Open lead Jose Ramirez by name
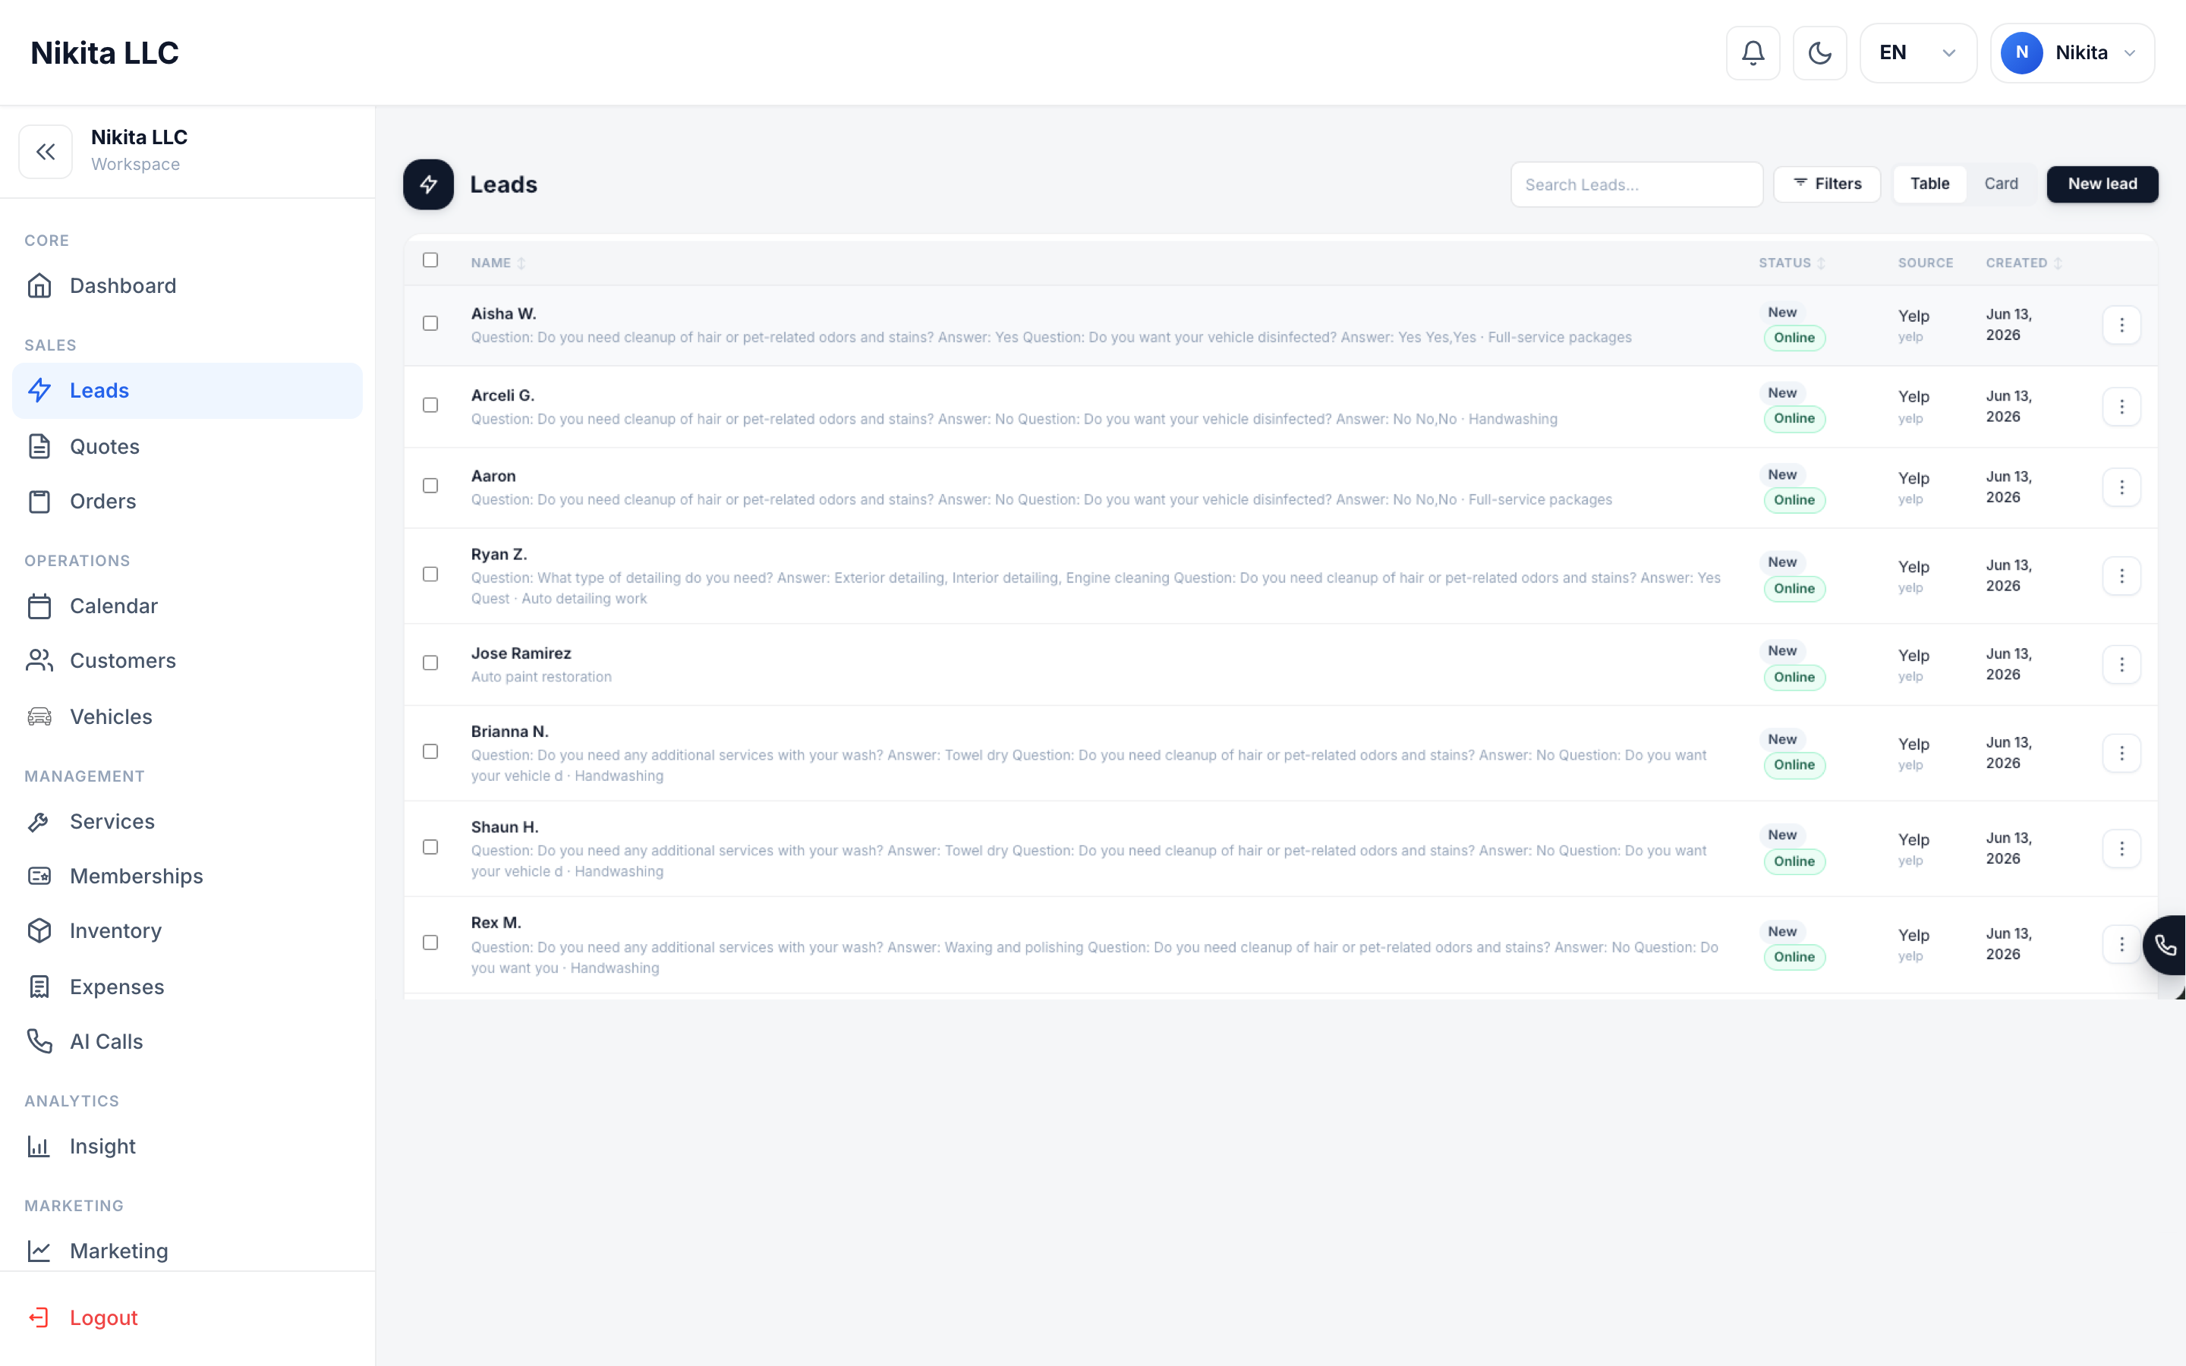 tap(521, 653)
